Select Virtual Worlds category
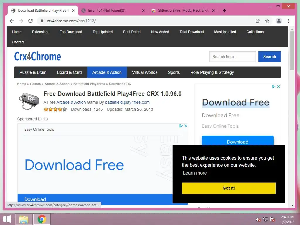Viewport: 300px width, 225px height. (145, 72)
